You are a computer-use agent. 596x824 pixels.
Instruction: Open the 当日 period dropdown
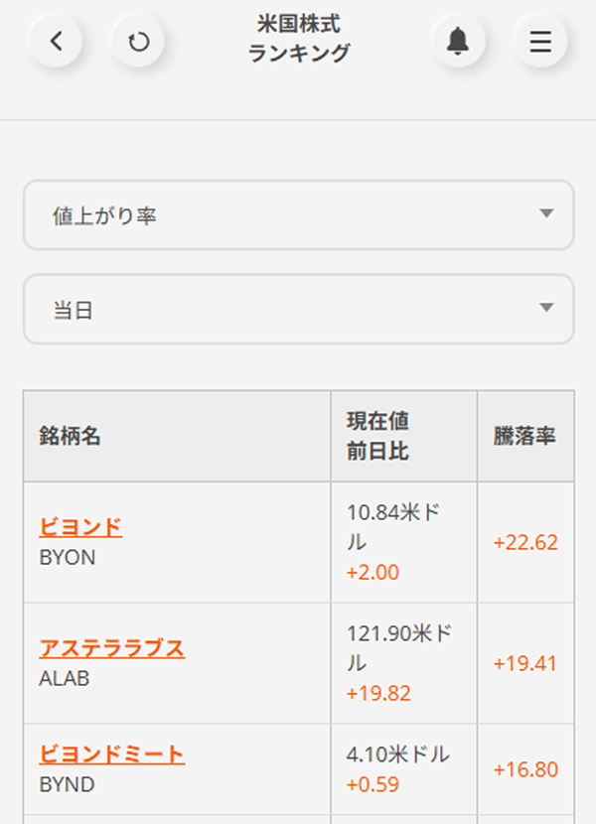[x=298, y=309]
